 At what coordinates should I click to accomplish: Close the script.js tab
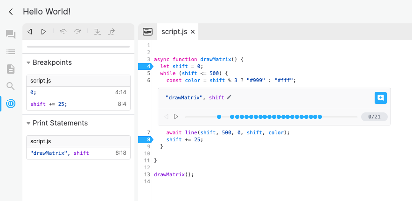point(193,32)
